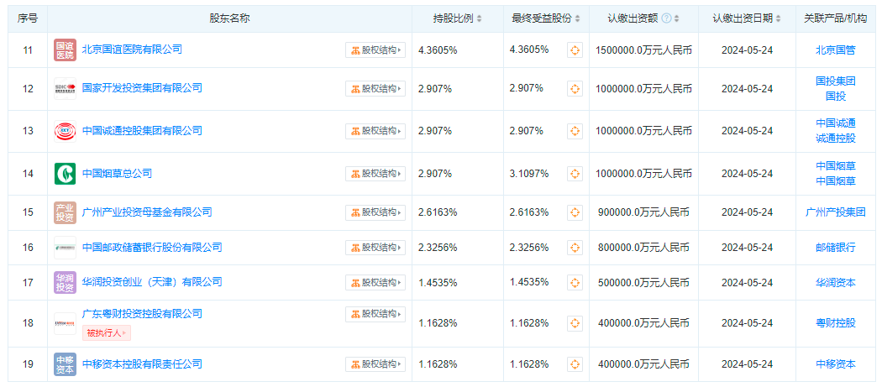Open 北京国谊医院有限公司 company page
This screenshot has width=882, height=387.
pos(132,50)
